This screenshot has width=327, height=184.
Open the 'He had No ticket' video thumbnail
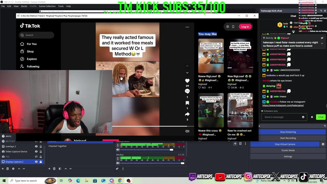tap(240, 56)
